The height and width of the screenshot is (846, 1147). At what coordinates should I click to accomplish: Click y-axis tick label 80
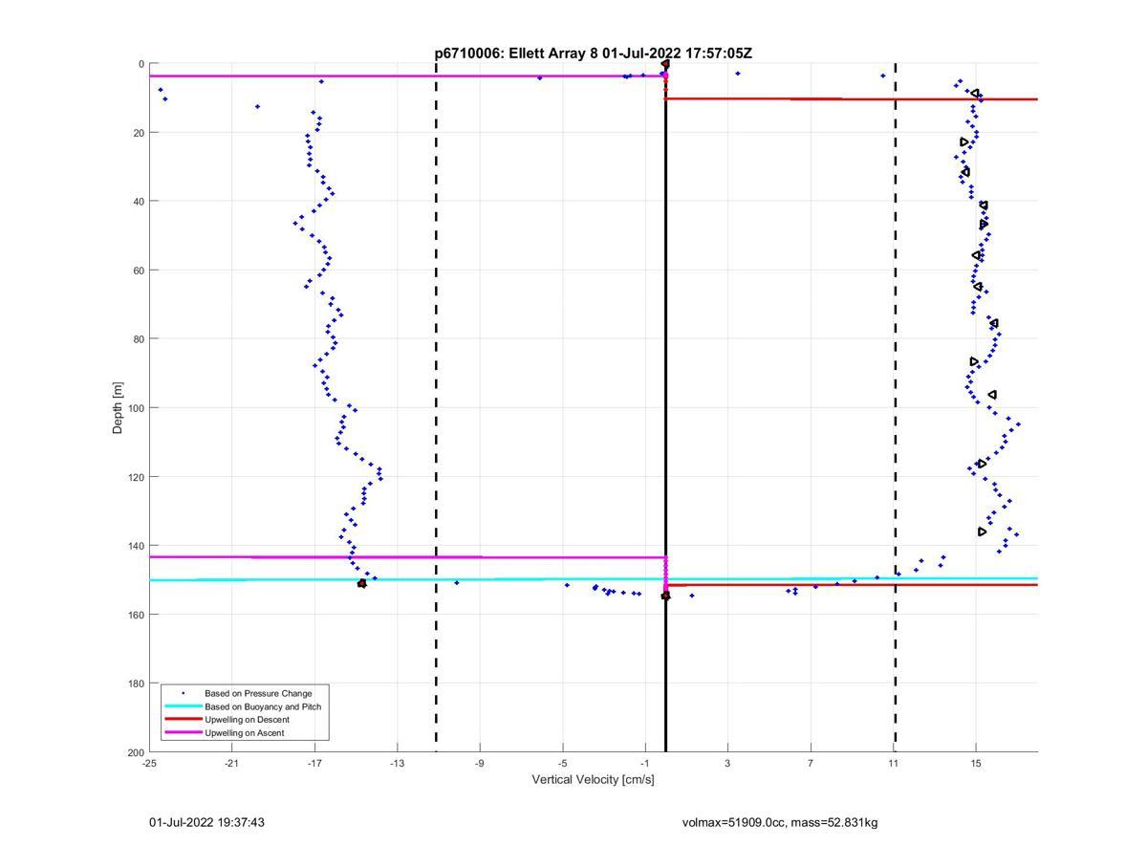[x=139, y=339]
